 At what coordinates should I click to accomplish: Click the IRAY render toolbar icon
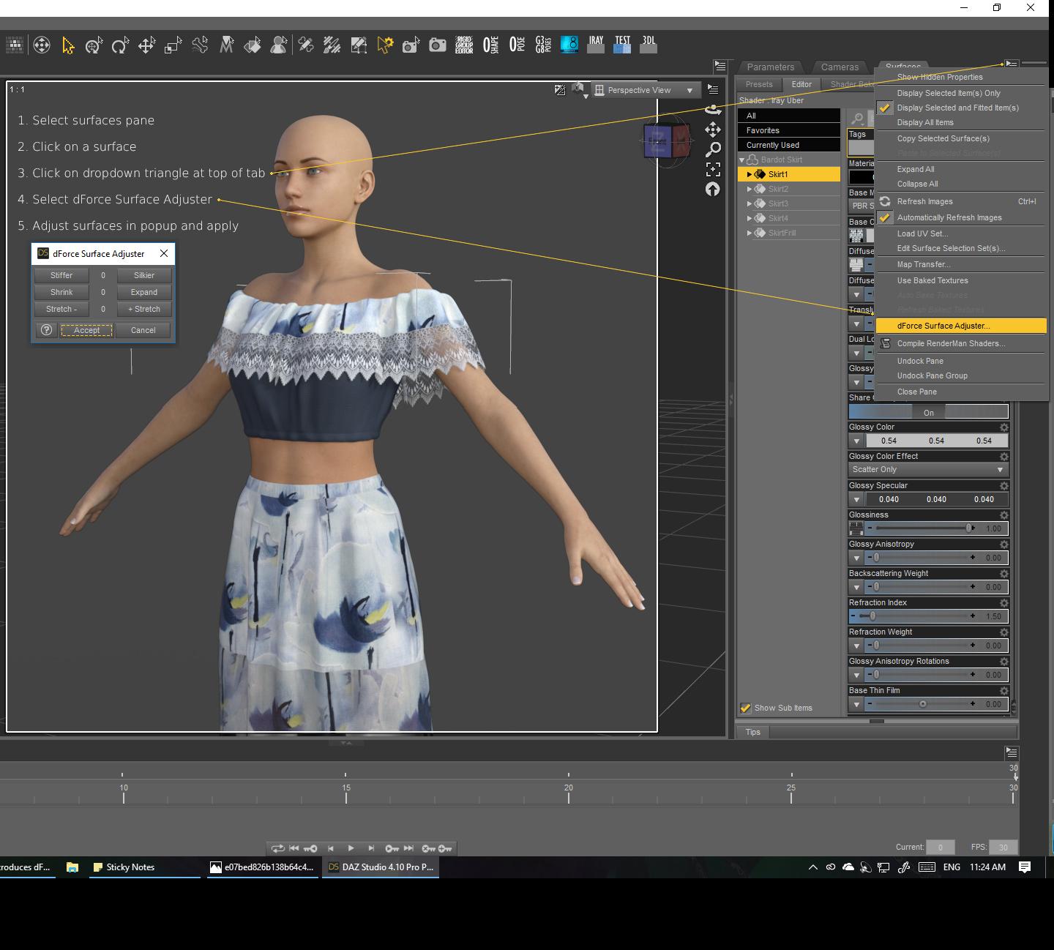coord(596,45)
